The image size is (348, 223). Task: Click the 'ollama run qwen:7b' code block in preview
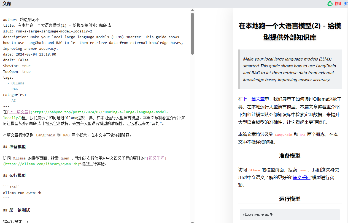click(x=290, y=214)
